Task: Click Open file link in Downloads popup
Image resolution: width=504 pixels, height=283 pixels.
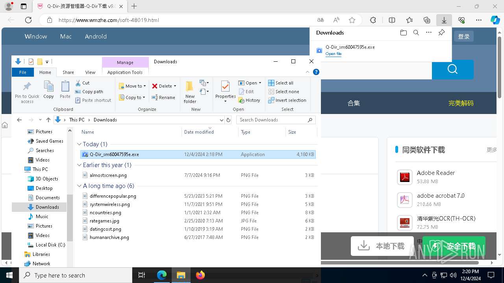Action: [334, 54]
